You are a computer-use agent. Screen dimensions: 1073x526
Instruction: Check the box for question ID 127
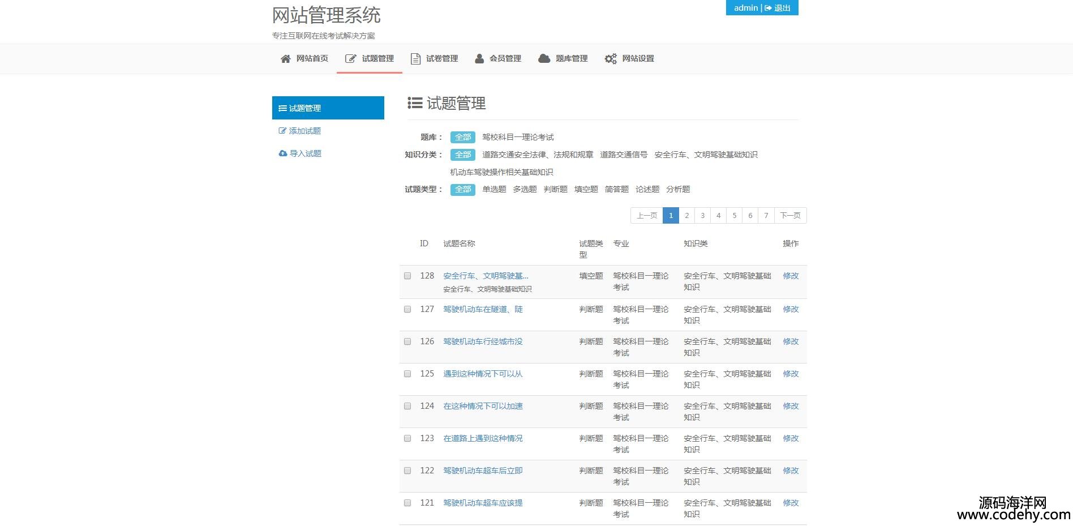coord(407,309)
